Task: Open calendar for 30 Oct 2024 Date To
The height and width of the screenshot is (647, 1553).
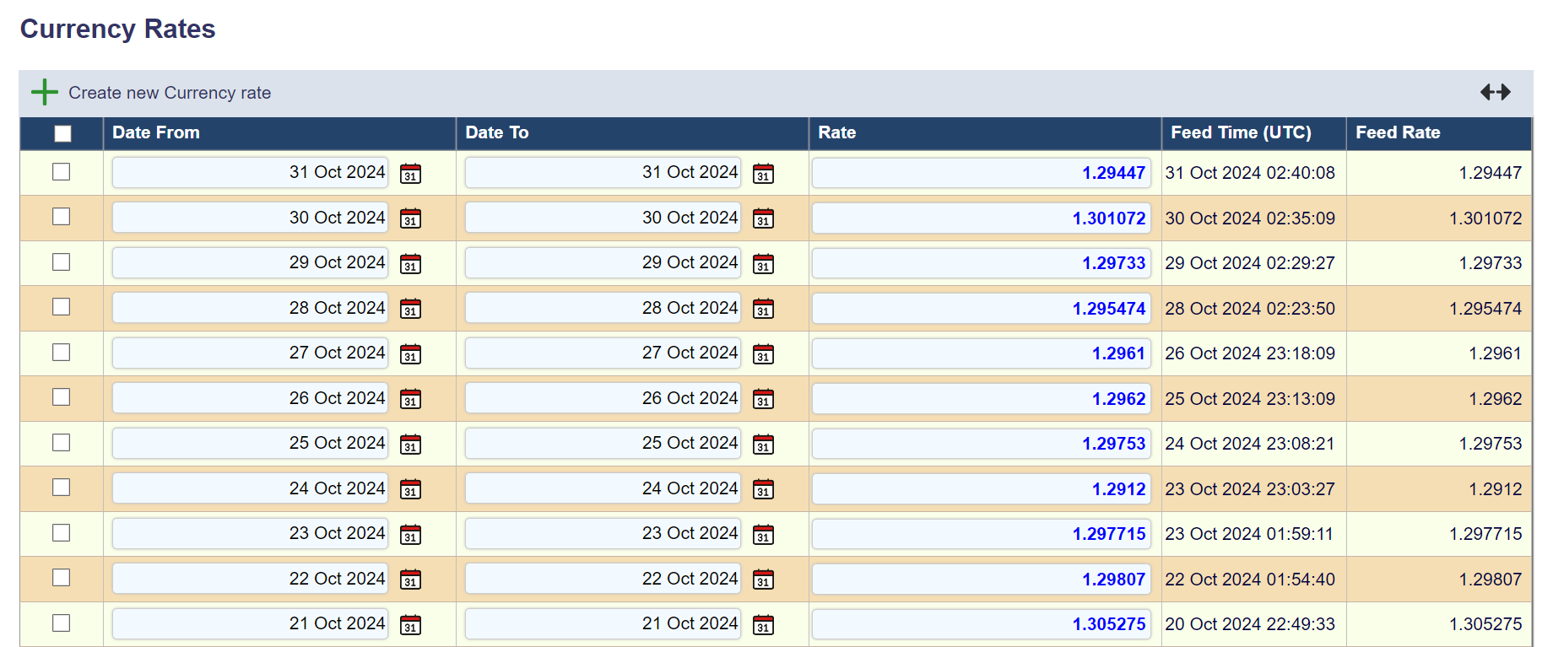Action: 763,218
